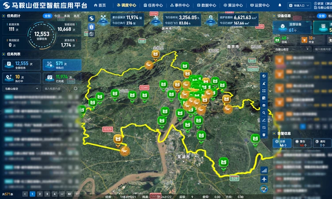Filter the task list by 已完成 11,974

[62, 78]
